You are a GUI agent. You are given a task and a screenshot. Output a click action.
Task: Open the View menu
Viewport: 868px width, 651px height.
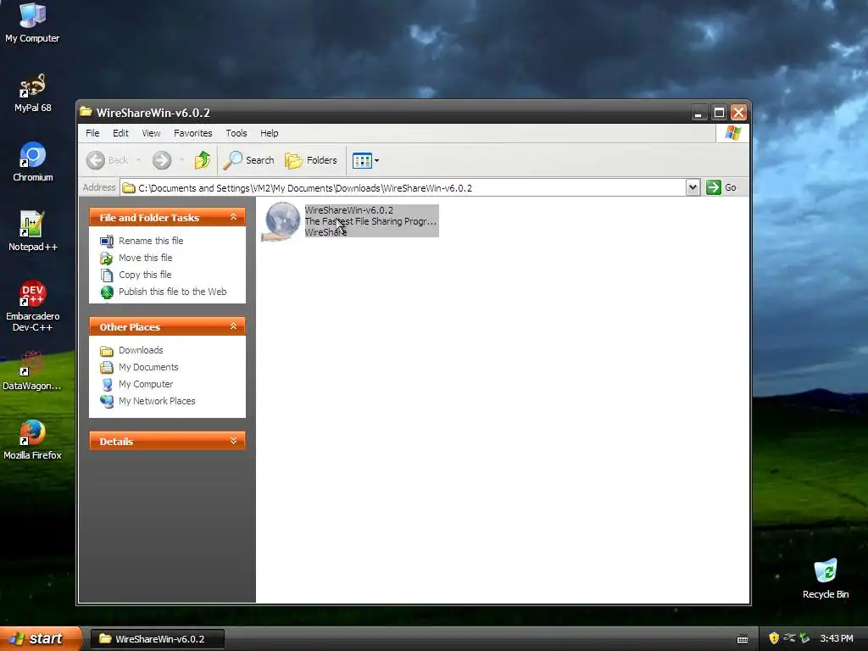(x=151, y=133)
